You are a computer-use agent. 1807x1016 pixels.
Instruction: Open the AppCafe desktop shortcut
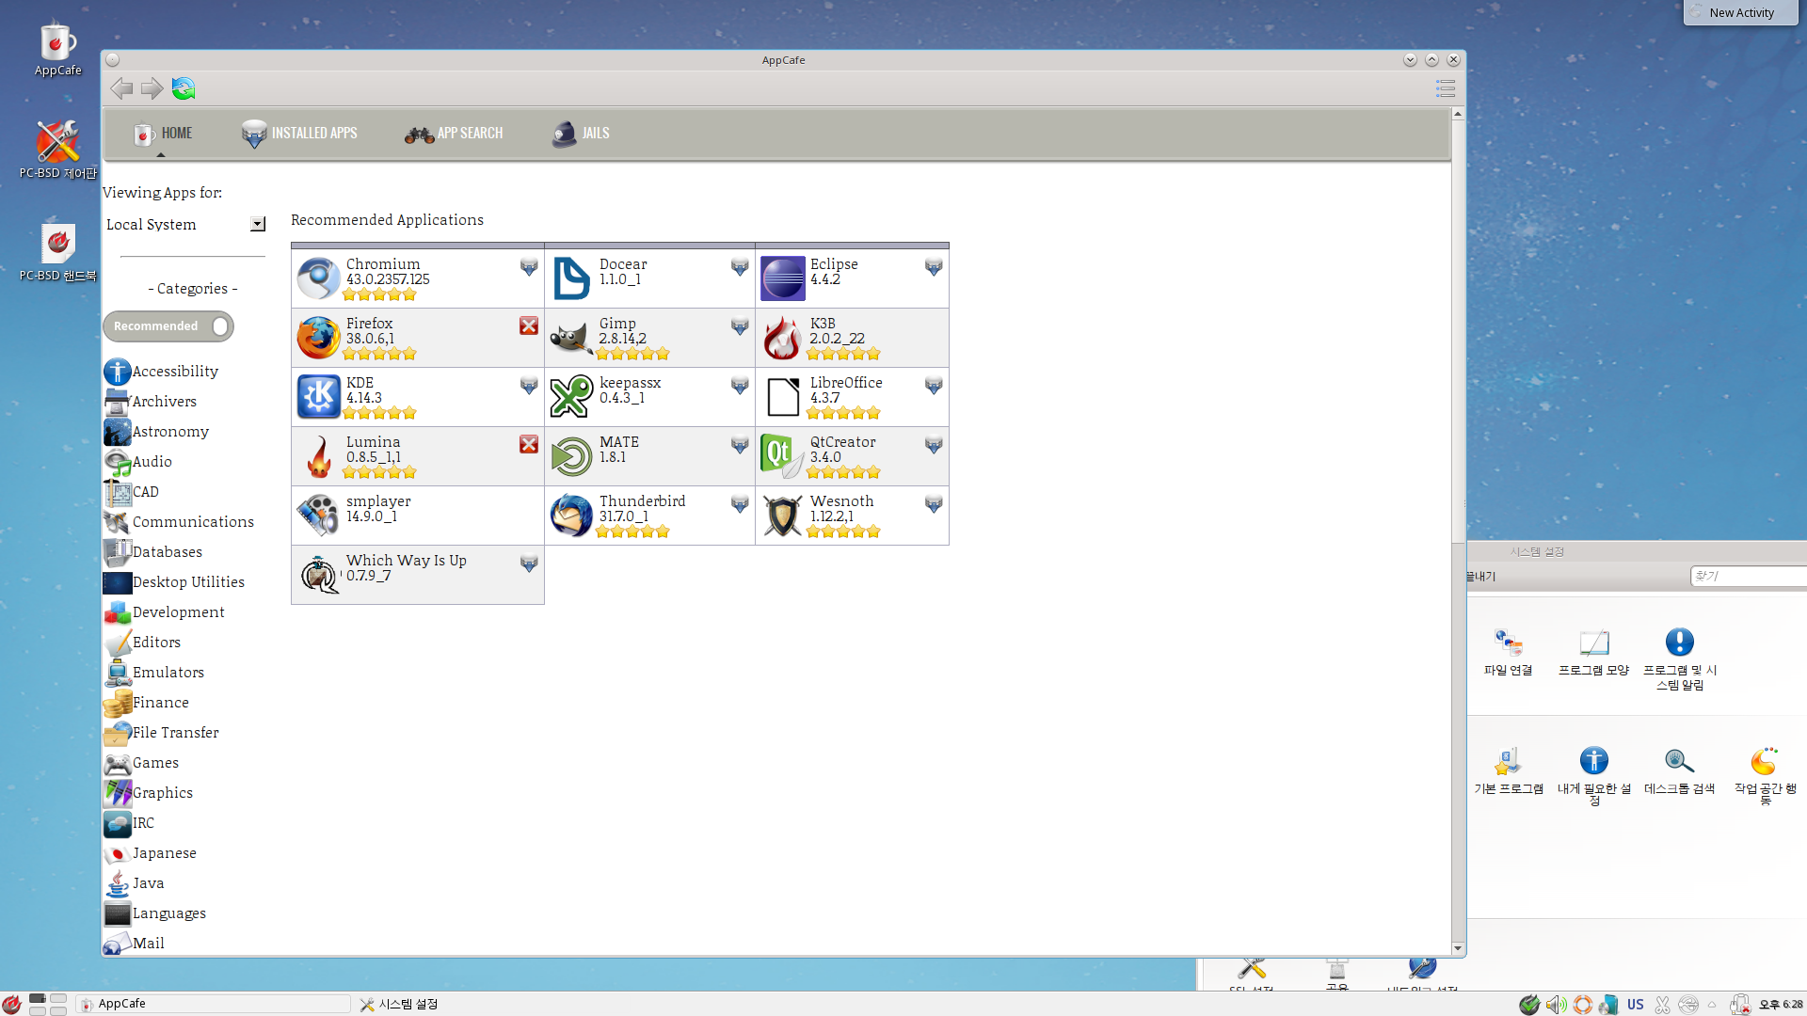[57, 49]
